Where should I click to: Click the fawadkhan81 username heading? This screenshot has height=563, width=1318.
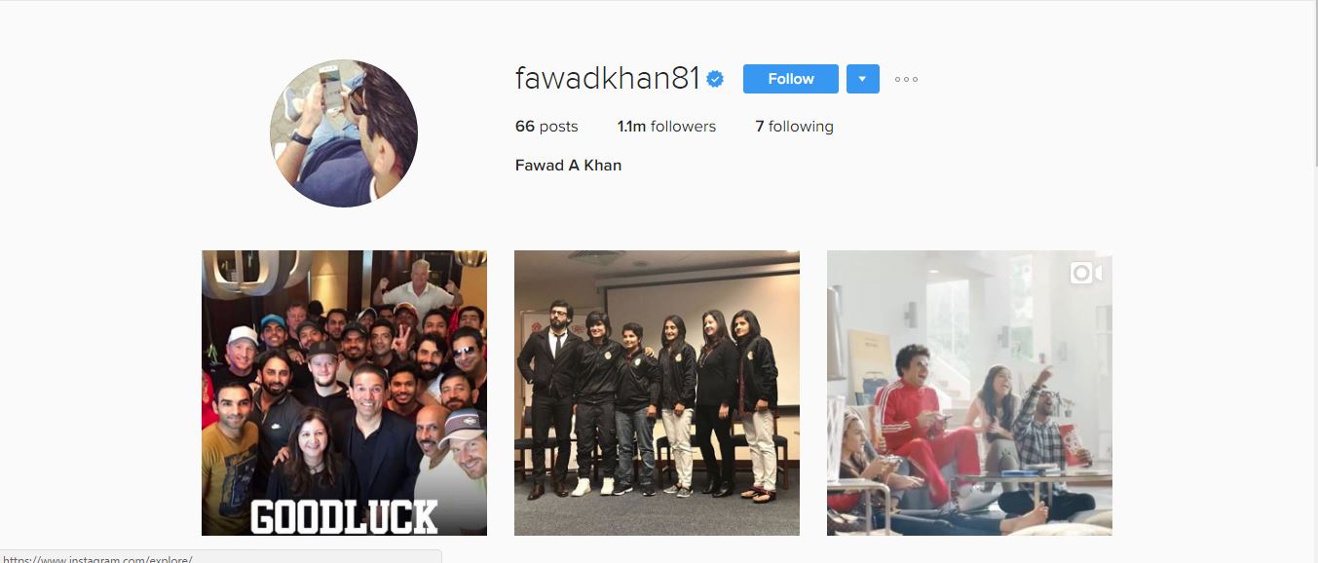click(x=607, y=79)
